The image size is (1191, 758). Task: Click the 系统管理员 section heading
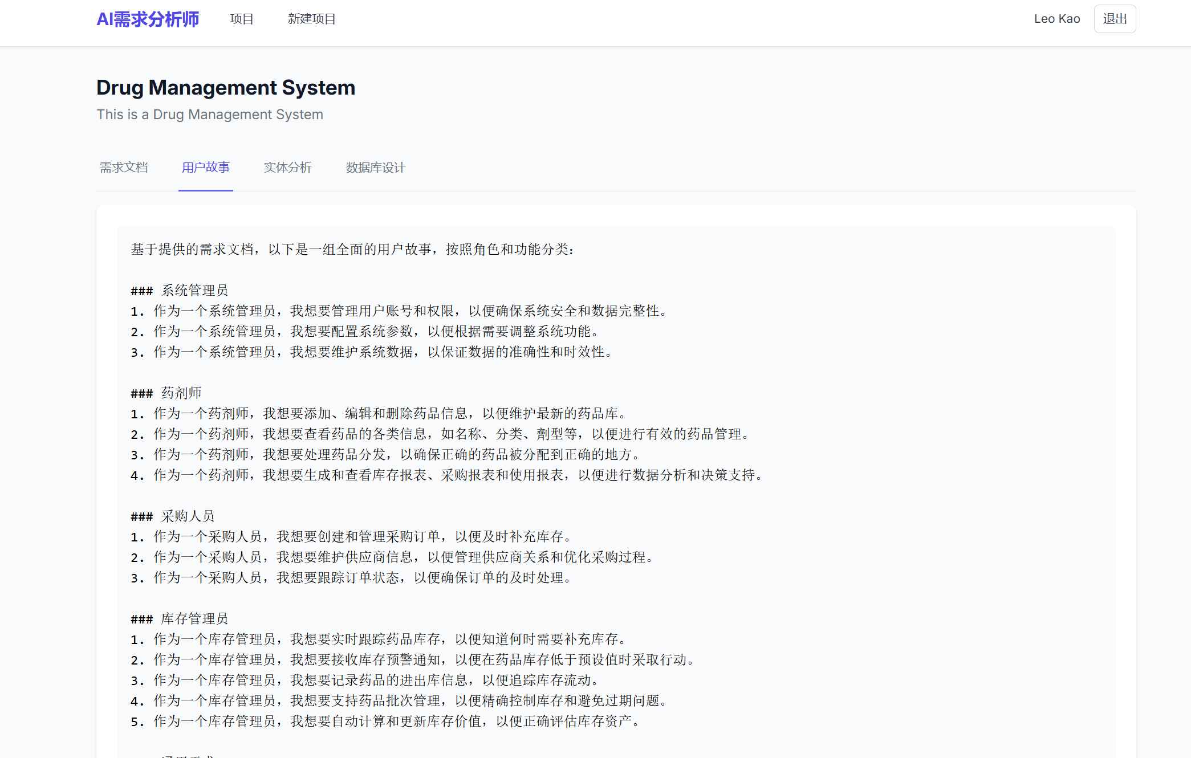(194, 291)
